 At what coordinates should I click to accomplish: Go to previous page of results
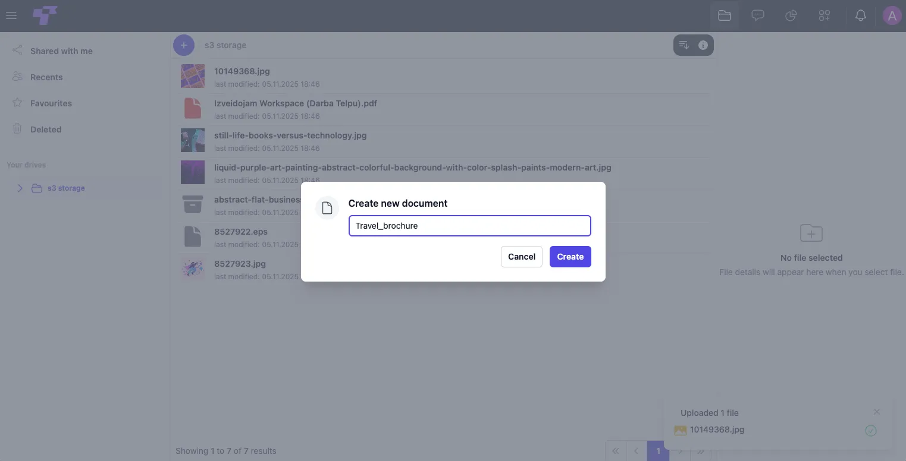[636, 451]
